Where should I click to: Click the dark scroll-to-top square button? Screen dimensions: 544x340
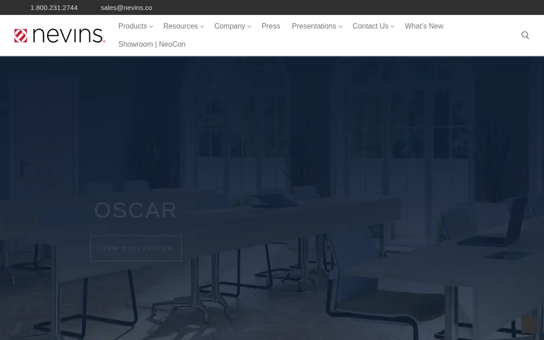pos(529,325)
